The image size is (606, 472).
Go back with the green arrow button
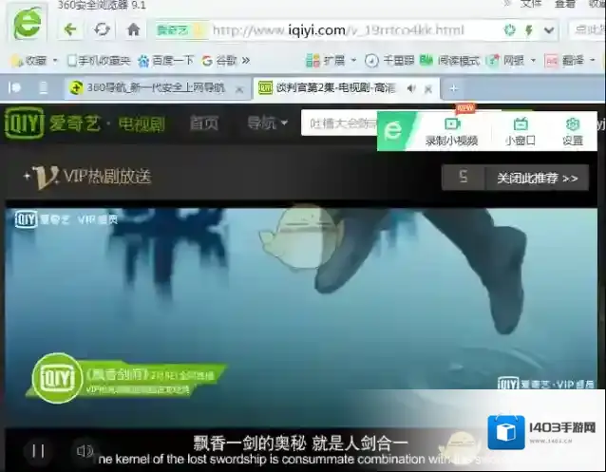(x=70, y=29)
